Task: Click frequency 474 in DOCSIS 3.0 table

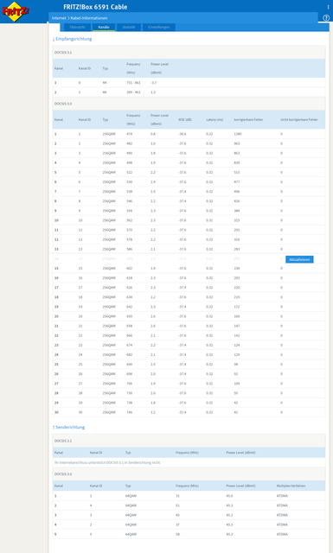Action: [129, 134]
